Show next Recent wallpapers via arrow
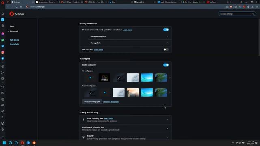Screen dimensions: 260x146 click(x=170, y=92)
